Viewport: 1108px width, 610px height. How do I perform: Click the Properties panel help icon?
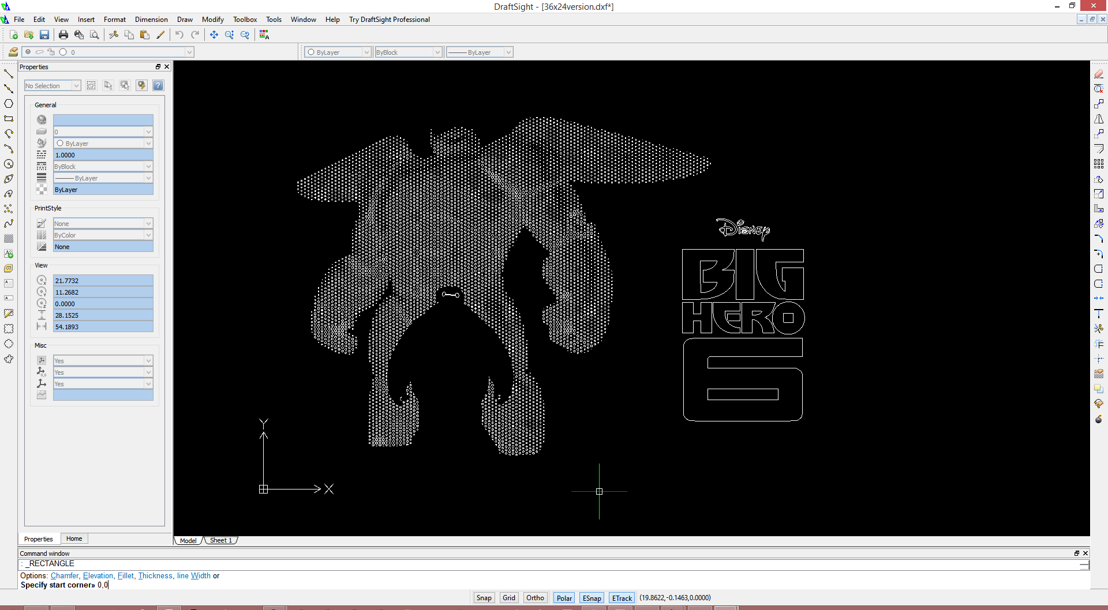(158, 85)
